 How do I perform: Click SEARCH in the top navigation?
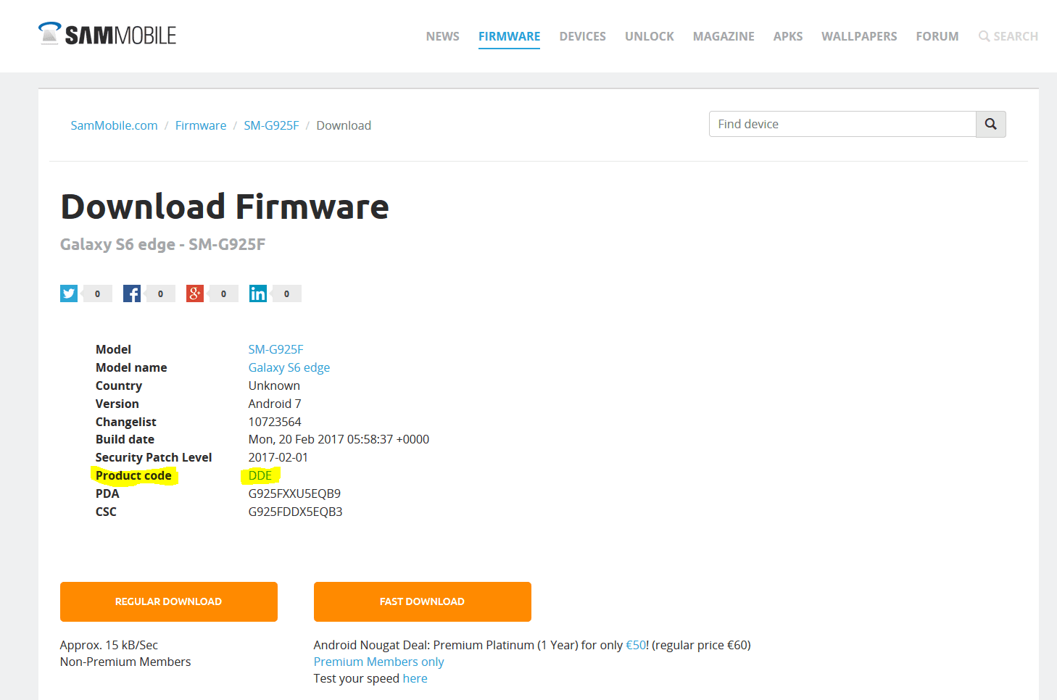[x=1008, y=36]
